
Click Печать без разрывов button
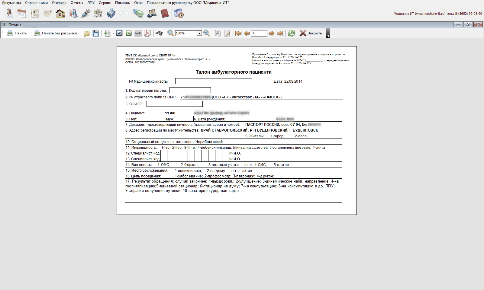coord(56,33)
